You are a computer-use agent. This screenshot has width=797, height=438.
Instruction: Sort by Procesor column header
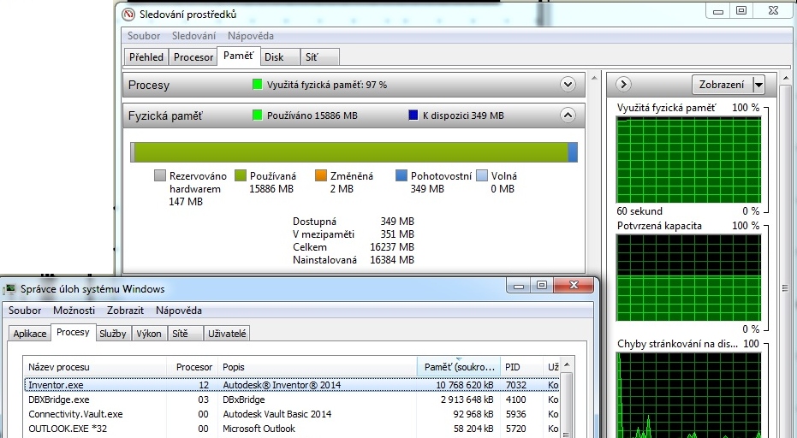(192, 367)
